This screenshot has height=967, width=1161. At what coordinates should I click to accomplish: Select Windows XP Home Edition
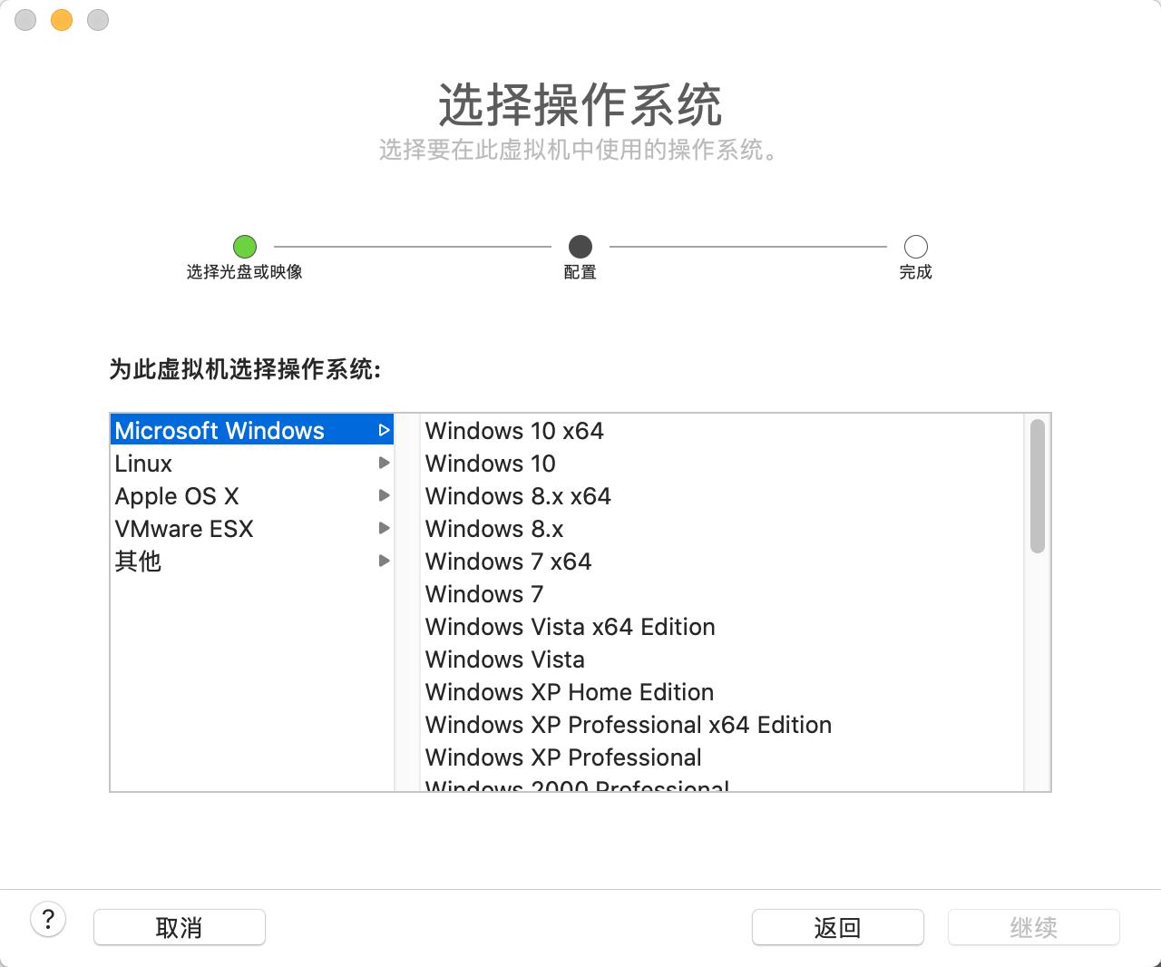[569, 691]
